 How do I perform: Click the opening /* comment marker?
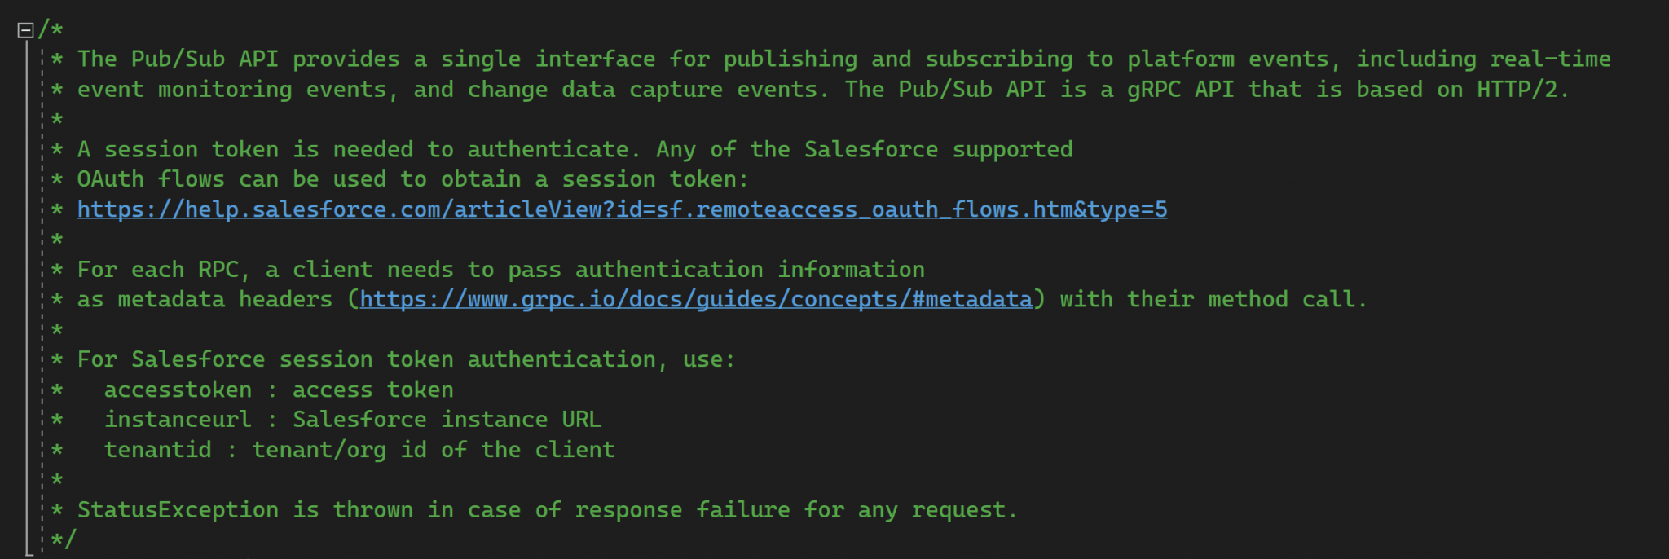[x=51, y=30]
